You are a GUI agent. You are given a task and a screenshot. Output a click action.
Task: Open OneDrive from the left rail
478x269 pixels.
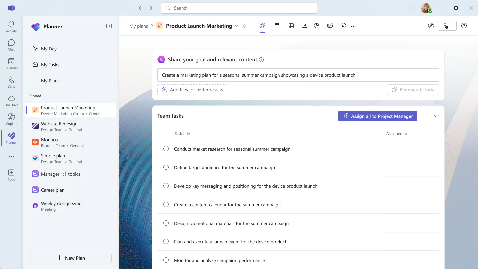11,101
